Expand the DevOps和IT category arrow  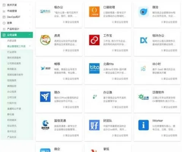tap(30, 17)
